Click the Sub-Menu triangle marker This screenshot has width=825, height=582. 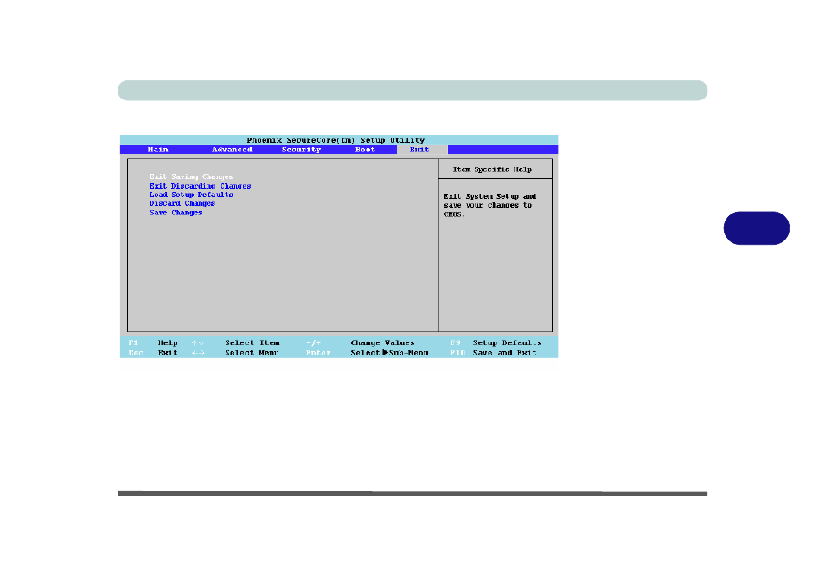[385, 353]
